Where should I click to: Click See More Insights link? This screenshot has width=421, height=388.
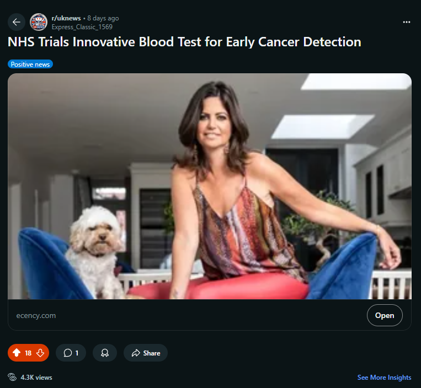click(384, 378)
